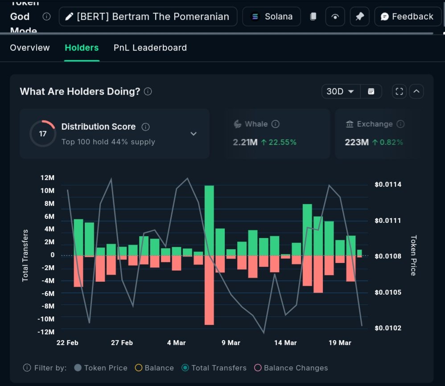
Task: Click the Feedback button
Action: click(x=408, y=16)
